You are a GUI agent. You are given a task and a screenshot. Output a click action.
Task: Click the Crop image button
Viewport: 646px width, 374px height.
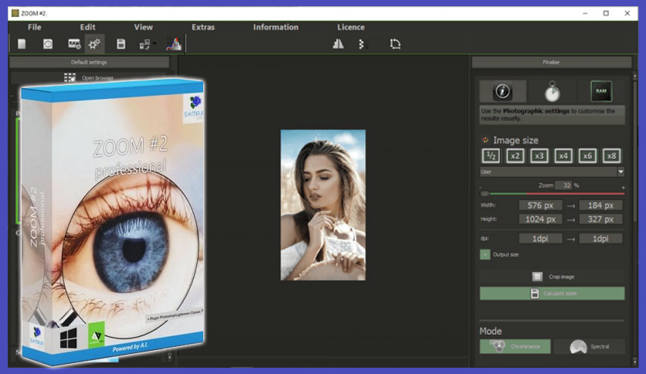[553, 277]
